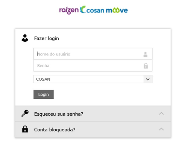Image resolution: width=188 pixels, height=149 pixels.
Task: Click the Fazer login heading
Action: click(47, 38)
